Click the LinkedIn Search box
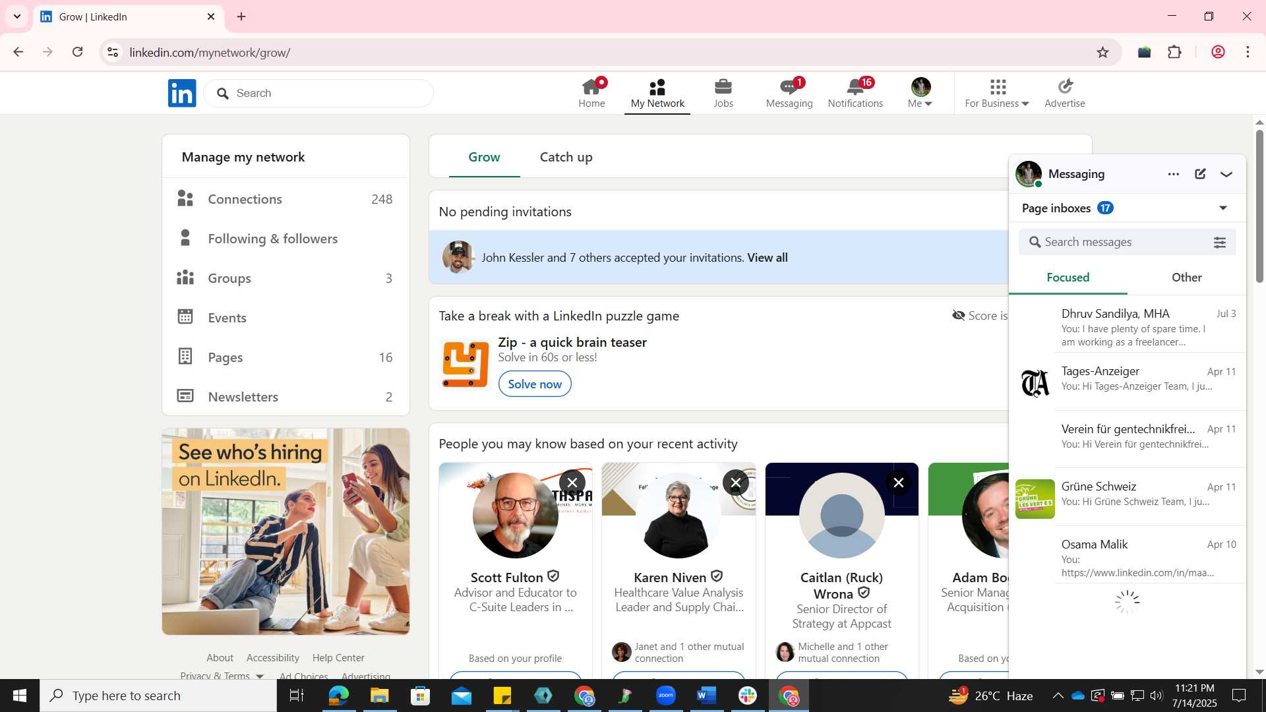The height and width of the screenshot is (712, 1266). (318, 93)
